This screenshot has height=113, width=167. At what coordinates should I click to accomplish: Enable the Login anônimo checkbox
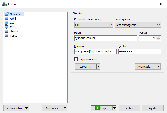pyautogui.click(x=76, y=59)
